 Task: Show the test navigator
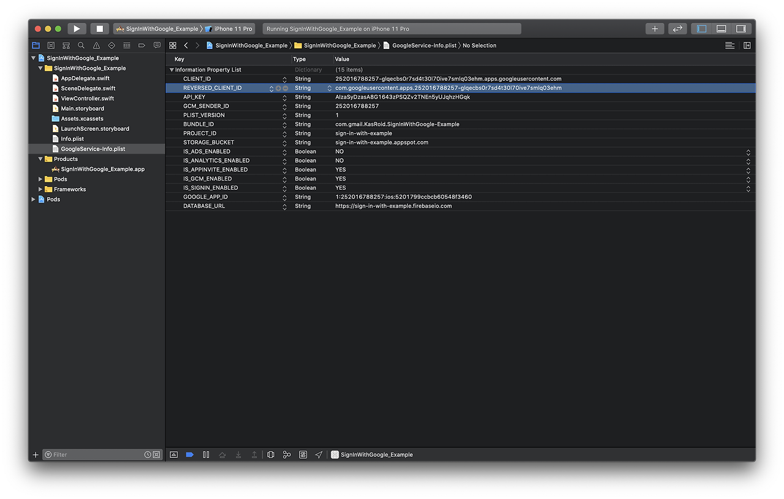(111, 45)
